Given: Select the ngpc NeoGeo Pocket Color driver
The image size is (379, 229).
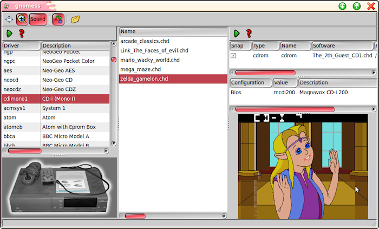Looking at the screenshot, I should (x=56, y=61).
